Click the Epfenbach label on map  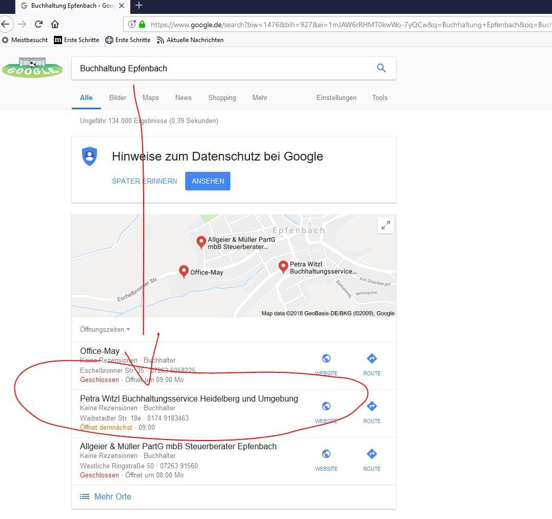pyautogui.click(x=299, y=230)
